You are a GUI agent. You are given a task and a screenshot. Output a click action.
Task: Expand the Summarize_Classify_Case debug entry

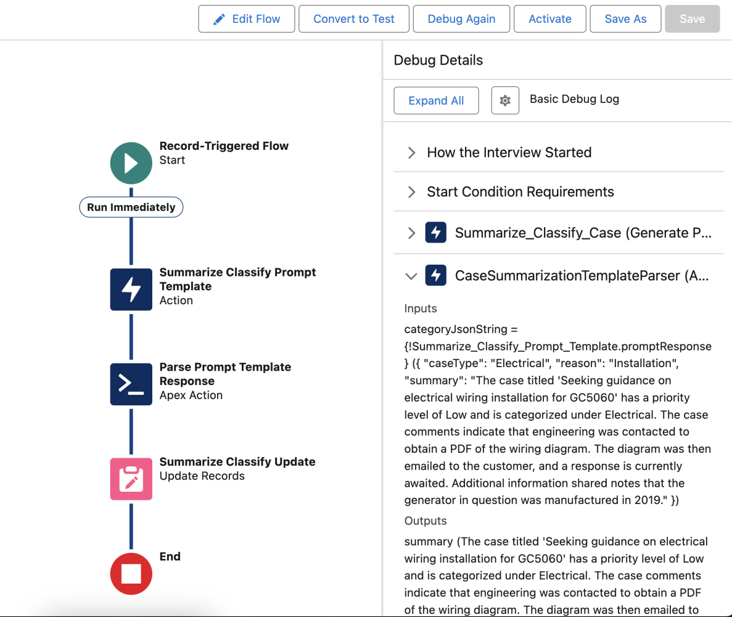(411, 233)
